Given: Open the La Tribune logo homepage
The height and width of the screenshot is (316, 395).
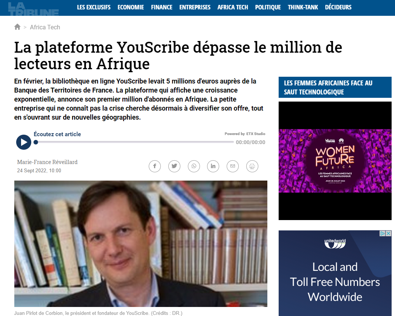Looking at the screenshot, I should coord(33,9).
